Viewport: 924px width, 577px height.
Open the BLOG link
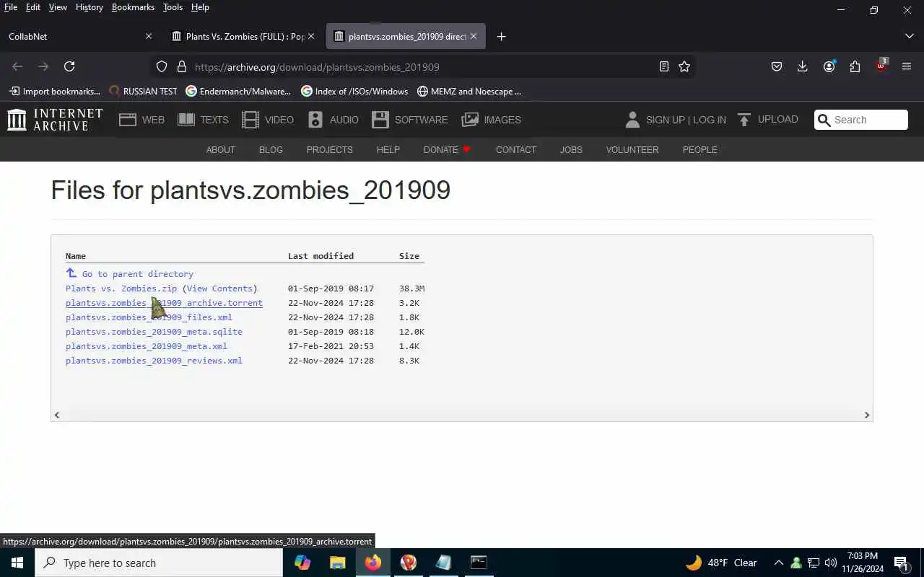271,150
